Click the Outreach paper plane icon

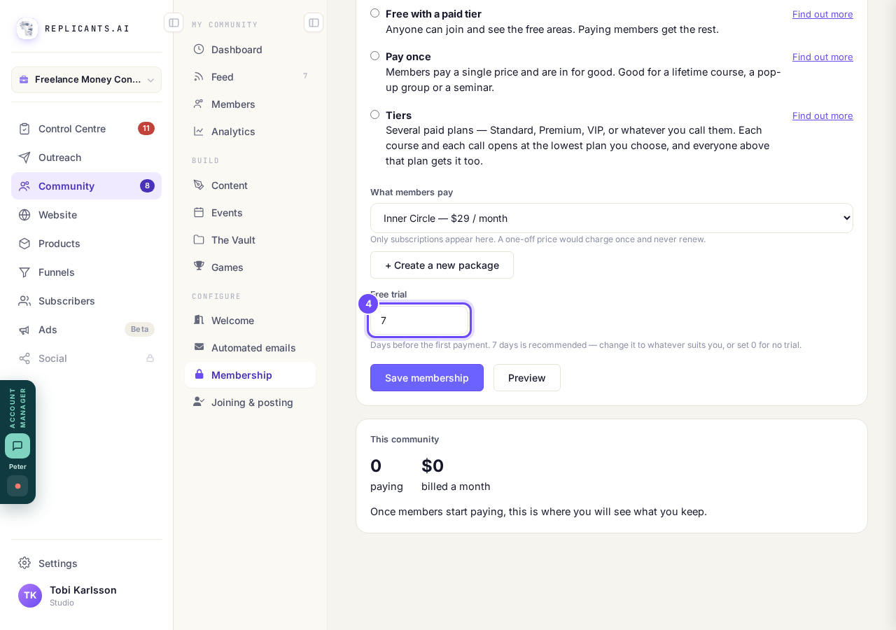(x=24, y=157)
